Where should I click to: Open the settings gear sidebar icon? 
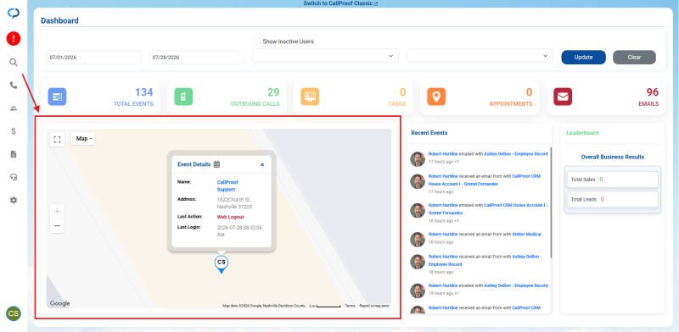(14, 200)
